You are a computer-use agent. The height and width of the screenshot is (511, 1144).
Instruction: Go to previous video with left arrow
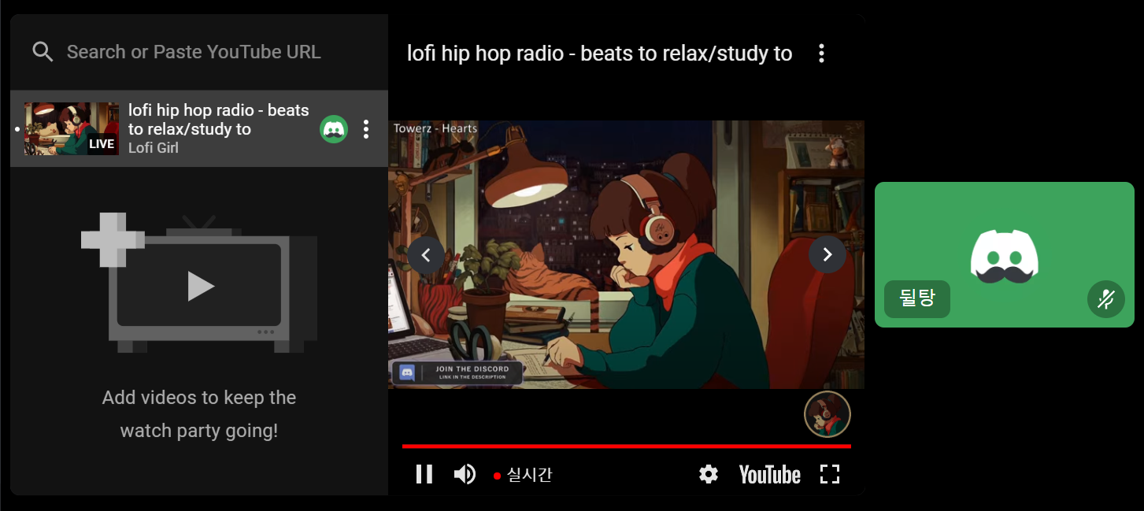click(426, 254)
